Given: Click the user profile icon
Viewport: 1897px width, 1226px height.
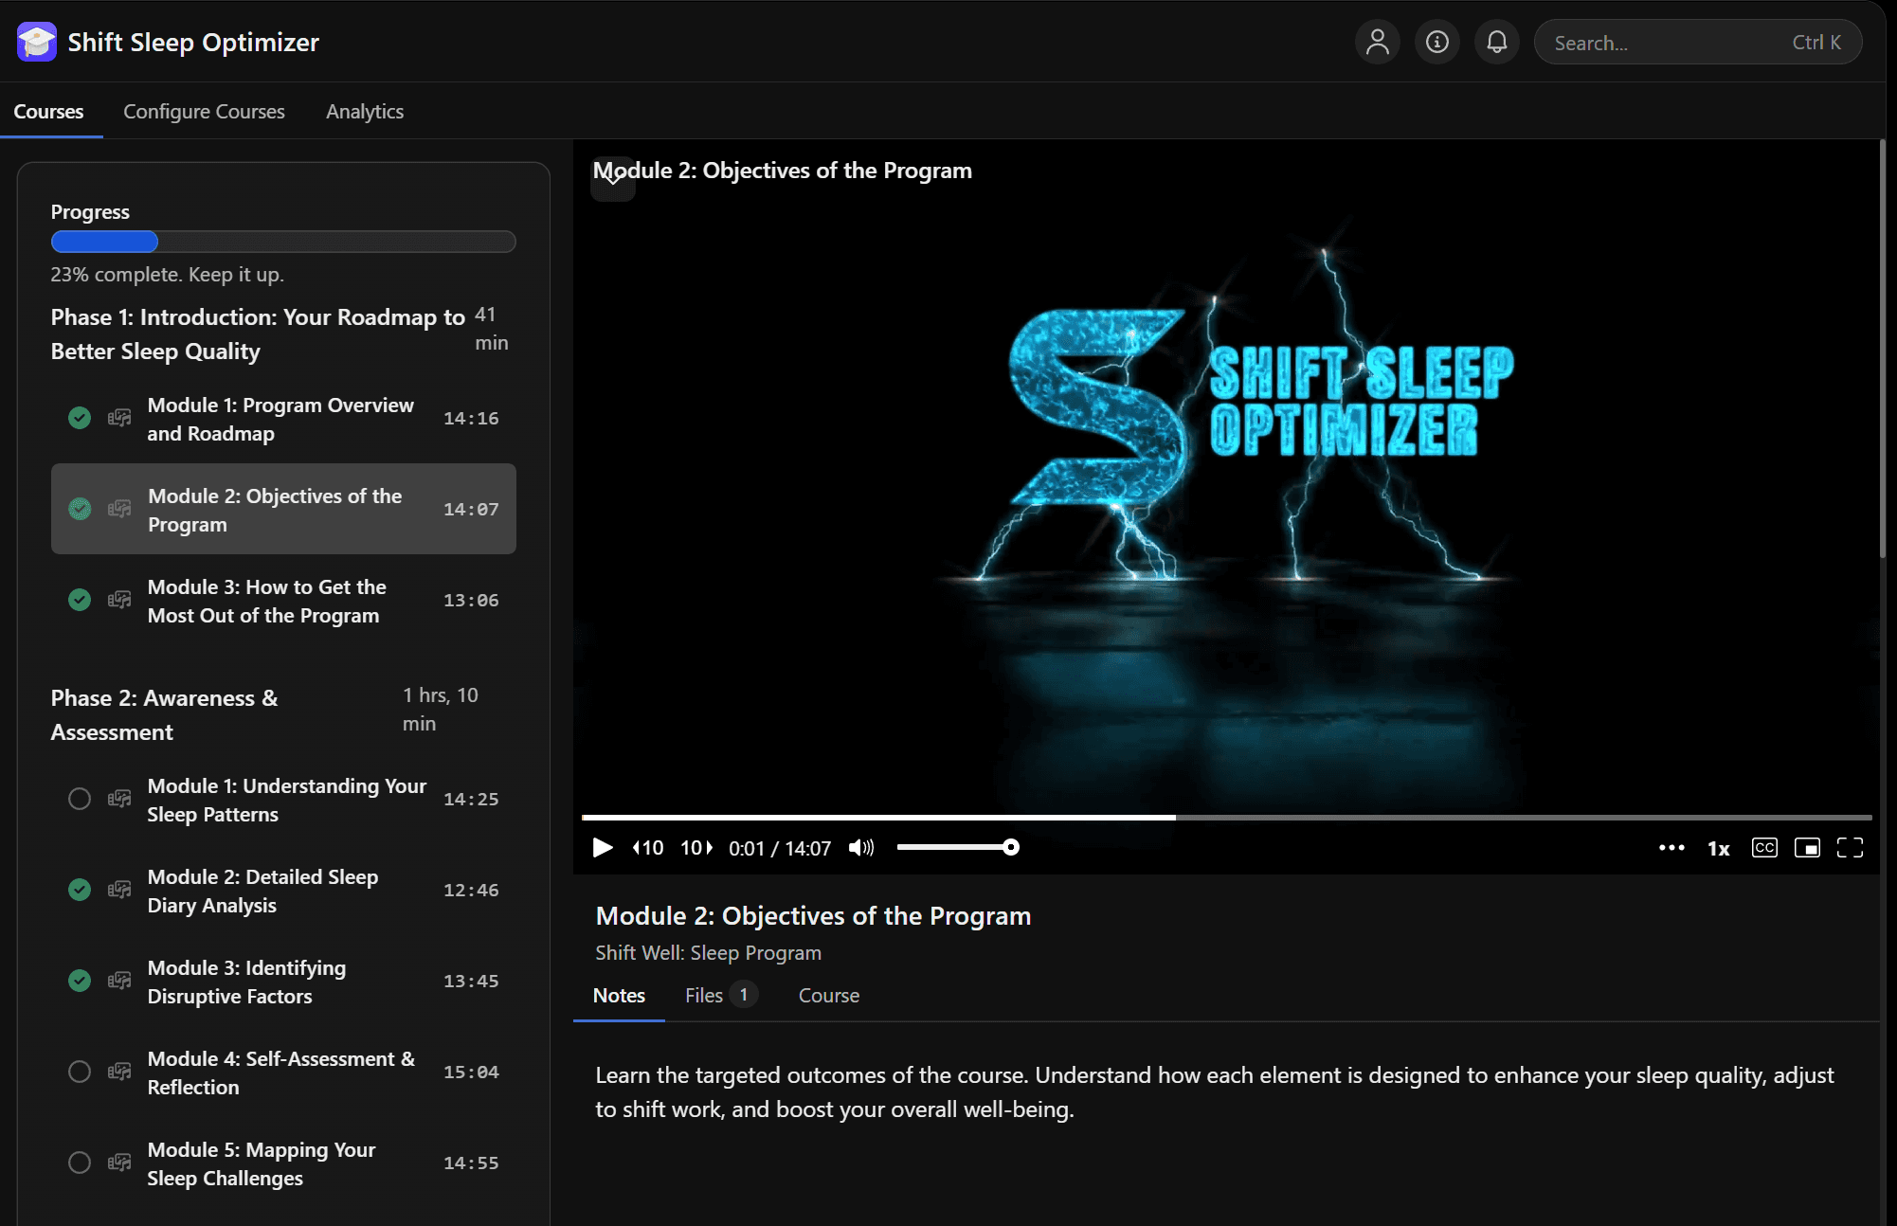Looking at the screenshot, I should [1377, 43].
